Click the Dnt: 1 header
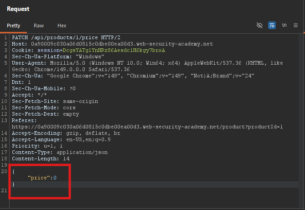The width and height of the screenshot is (305, 210). coord(21,82)
